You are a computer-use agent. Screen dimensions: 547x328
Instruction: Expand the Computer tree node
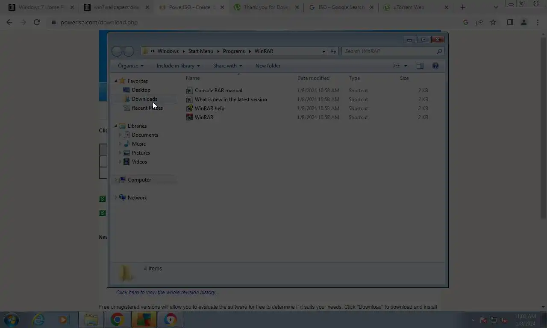click(x=116, y=180)
